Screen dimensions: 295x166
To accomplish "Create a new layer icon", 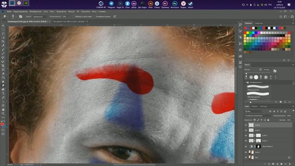I will tap(286, 164).
